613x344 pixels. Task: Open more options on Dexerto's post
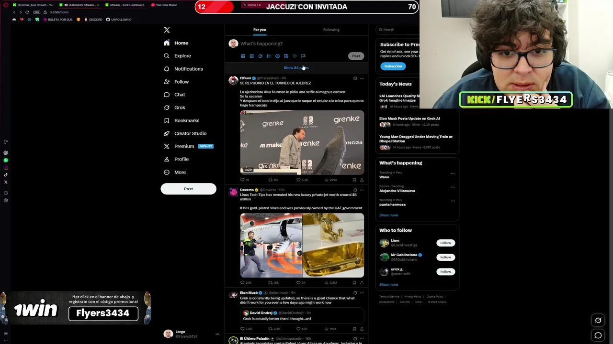click(362, 190)
